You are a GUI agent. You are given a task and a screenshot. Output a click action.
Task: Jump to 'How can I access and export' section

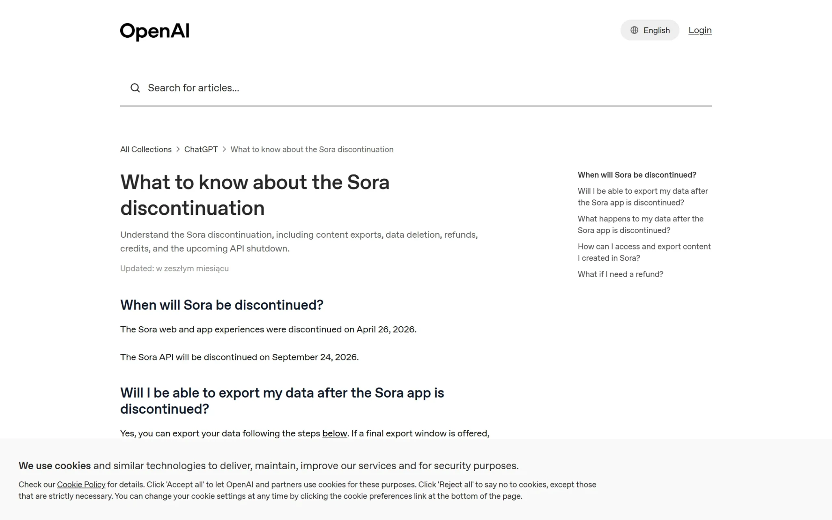[644, 252]
